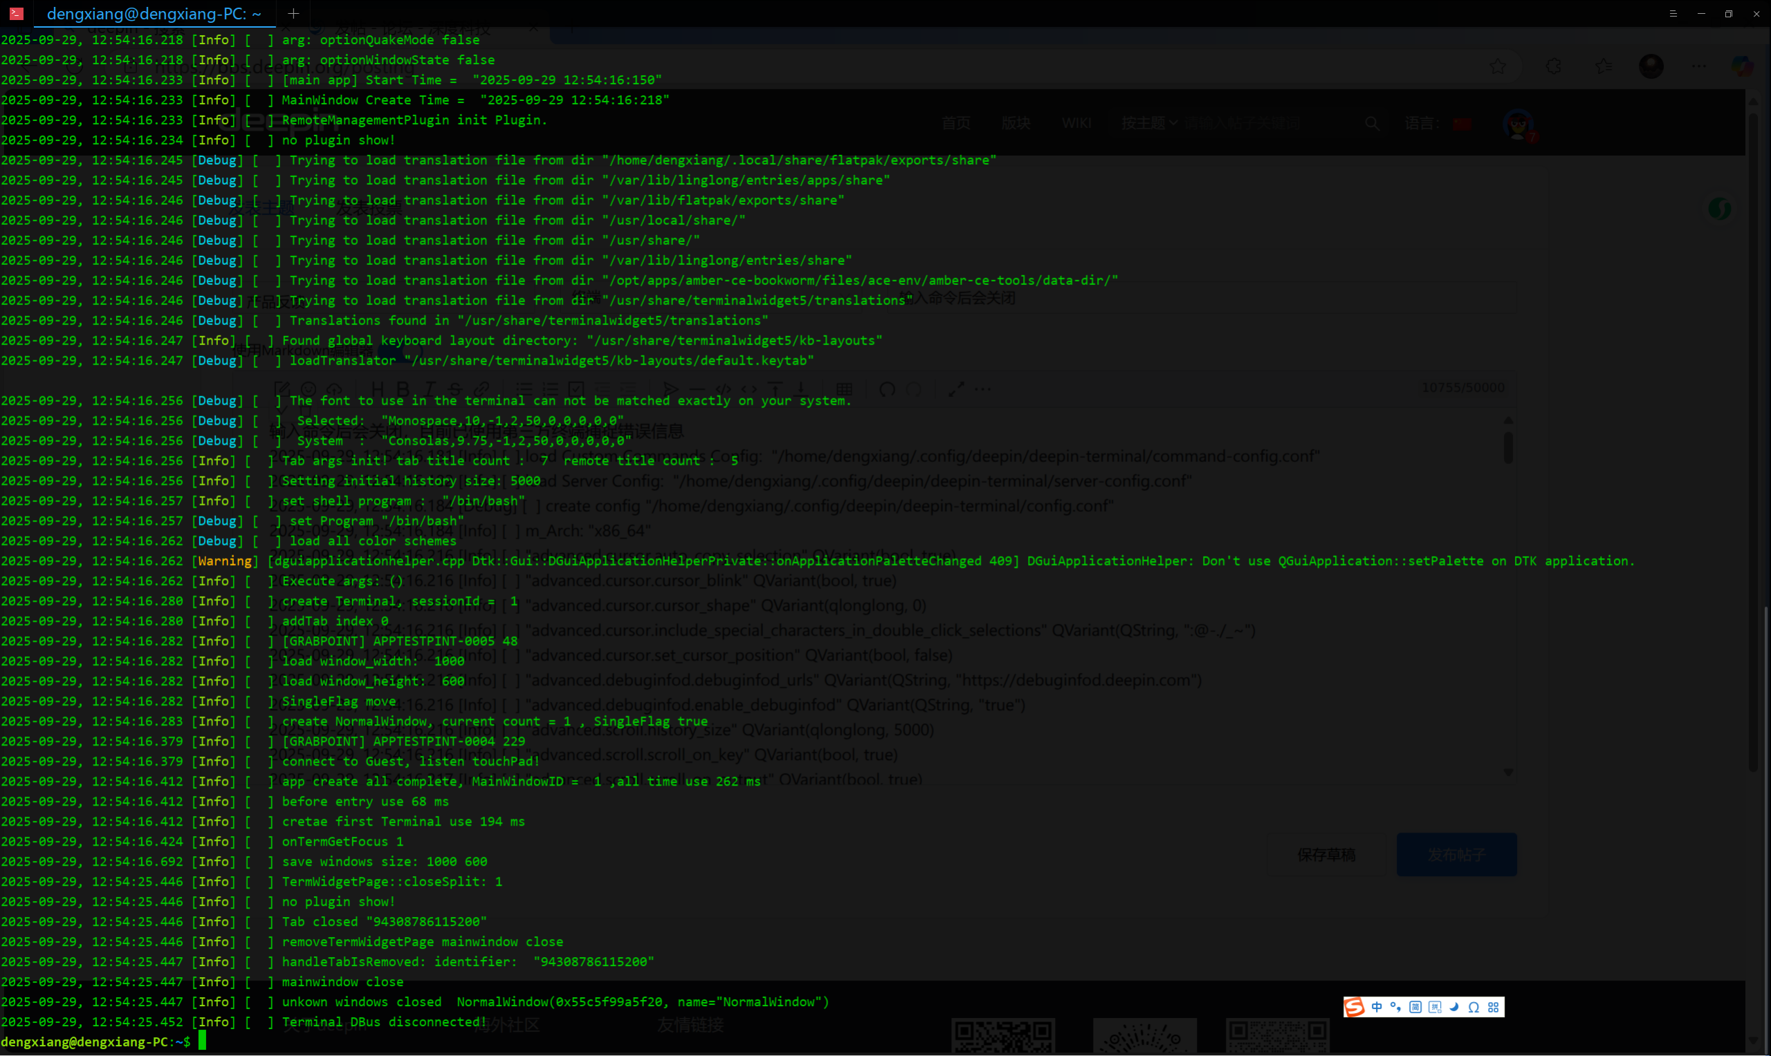Click the browser profile avatar in toolbar
The height and width of the screenshot is (1056, 1771).
[1651, 66]
